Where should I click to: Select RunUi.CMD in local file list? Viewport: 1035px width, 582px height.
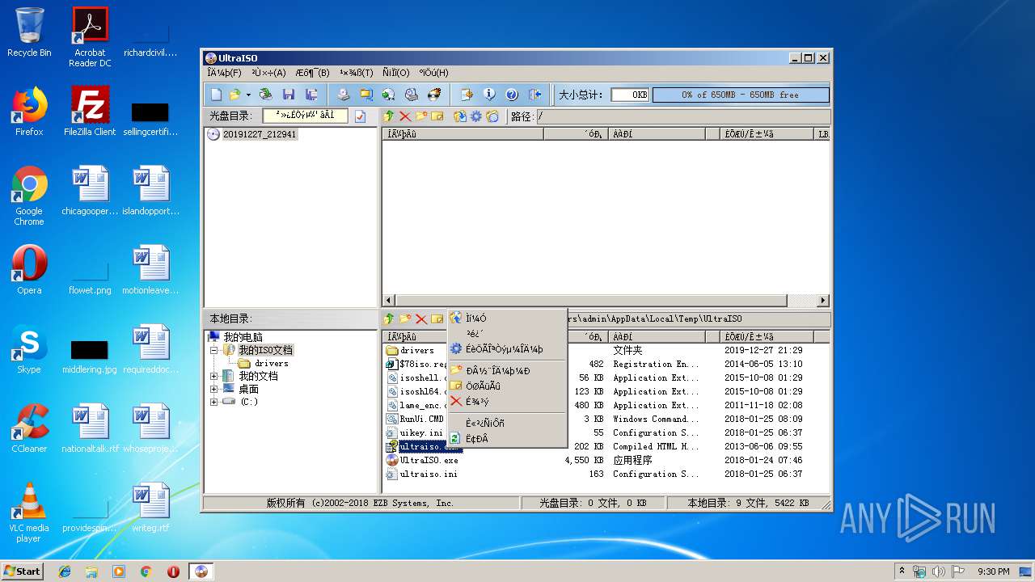[x=421, y=419]
